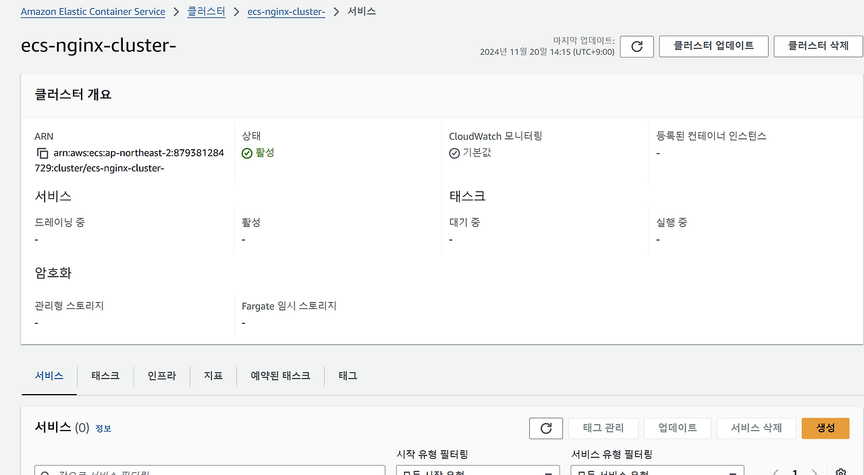
Task: Click the 드레이닝 중 label
Action: (x=59, y=222)
